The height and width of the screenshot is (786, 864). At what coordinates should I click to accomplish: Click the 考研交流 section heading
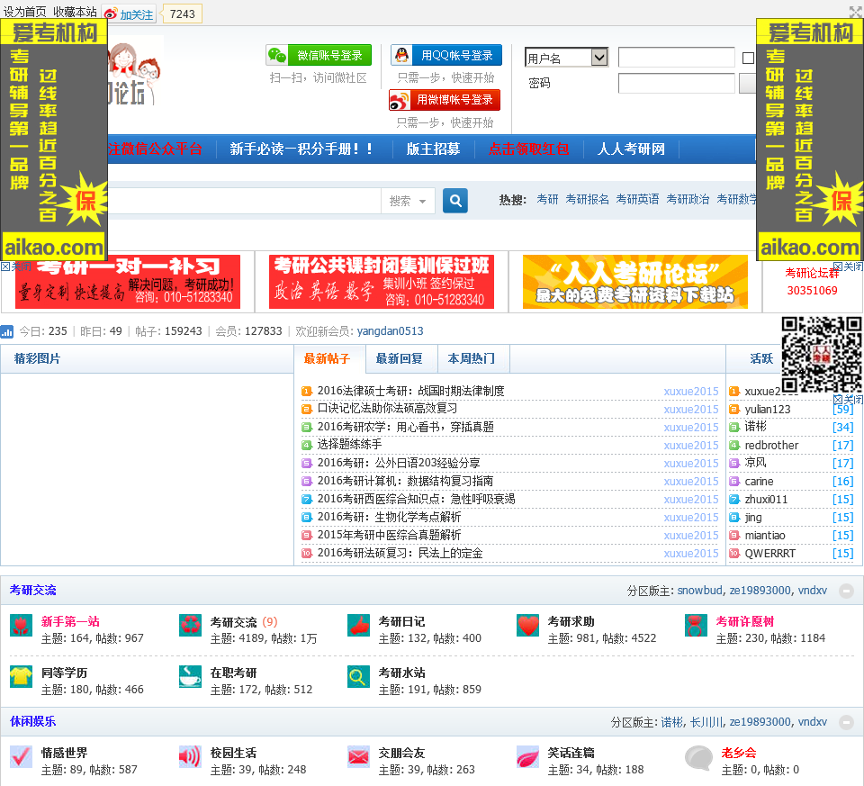click(x=33, y=591)
